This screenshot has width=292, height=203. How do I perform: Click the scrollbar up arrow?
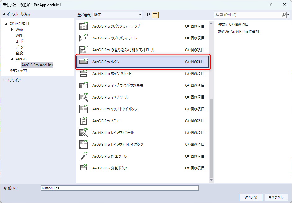211,23
